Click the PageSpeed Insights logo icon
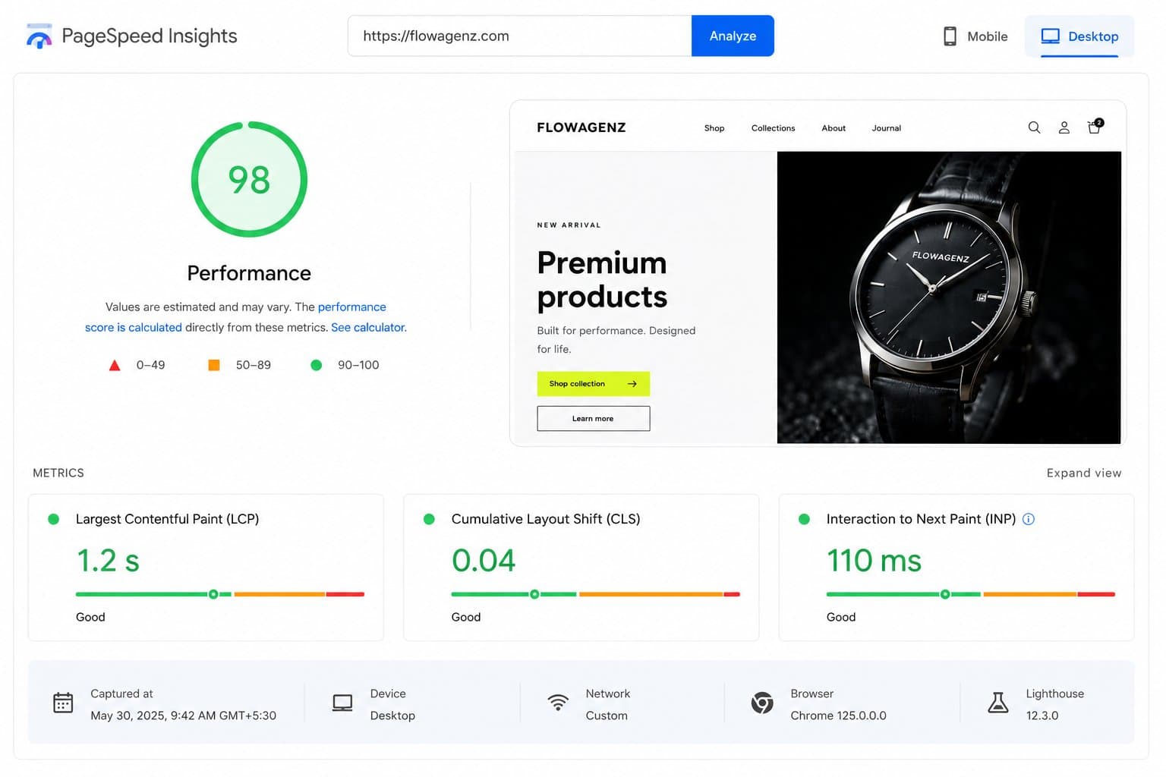1166x777 pixels. [39, 36]
